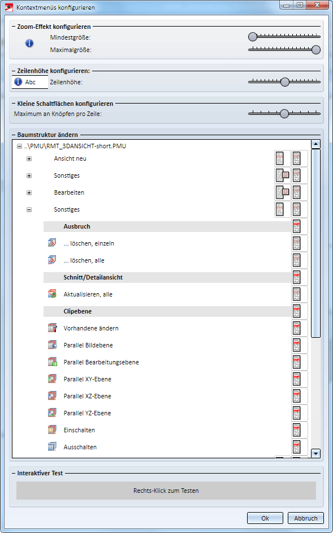Click the 'Ausschalten' clip plane icon
Image resolution: width=333 pixels, height=533 pixels.
tap(51, 447)
